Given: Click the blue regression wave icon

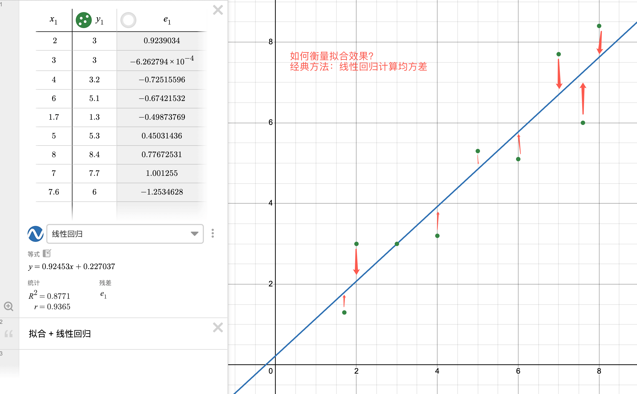Looking at the screenshot, I should click(36, 234).
